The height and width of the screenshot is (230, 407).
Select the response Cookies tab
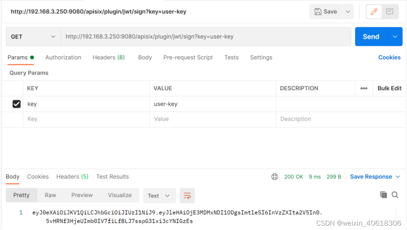tap(38, 177)
